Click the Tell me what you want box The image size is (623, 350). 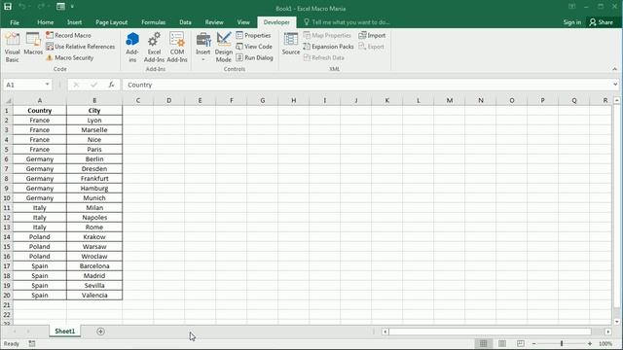pyautogui.click(x=347, y=22)
